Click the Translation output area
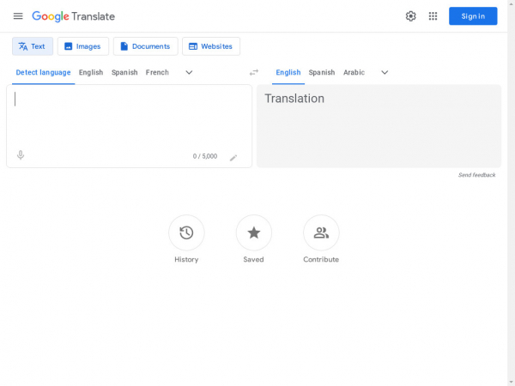 379,126
